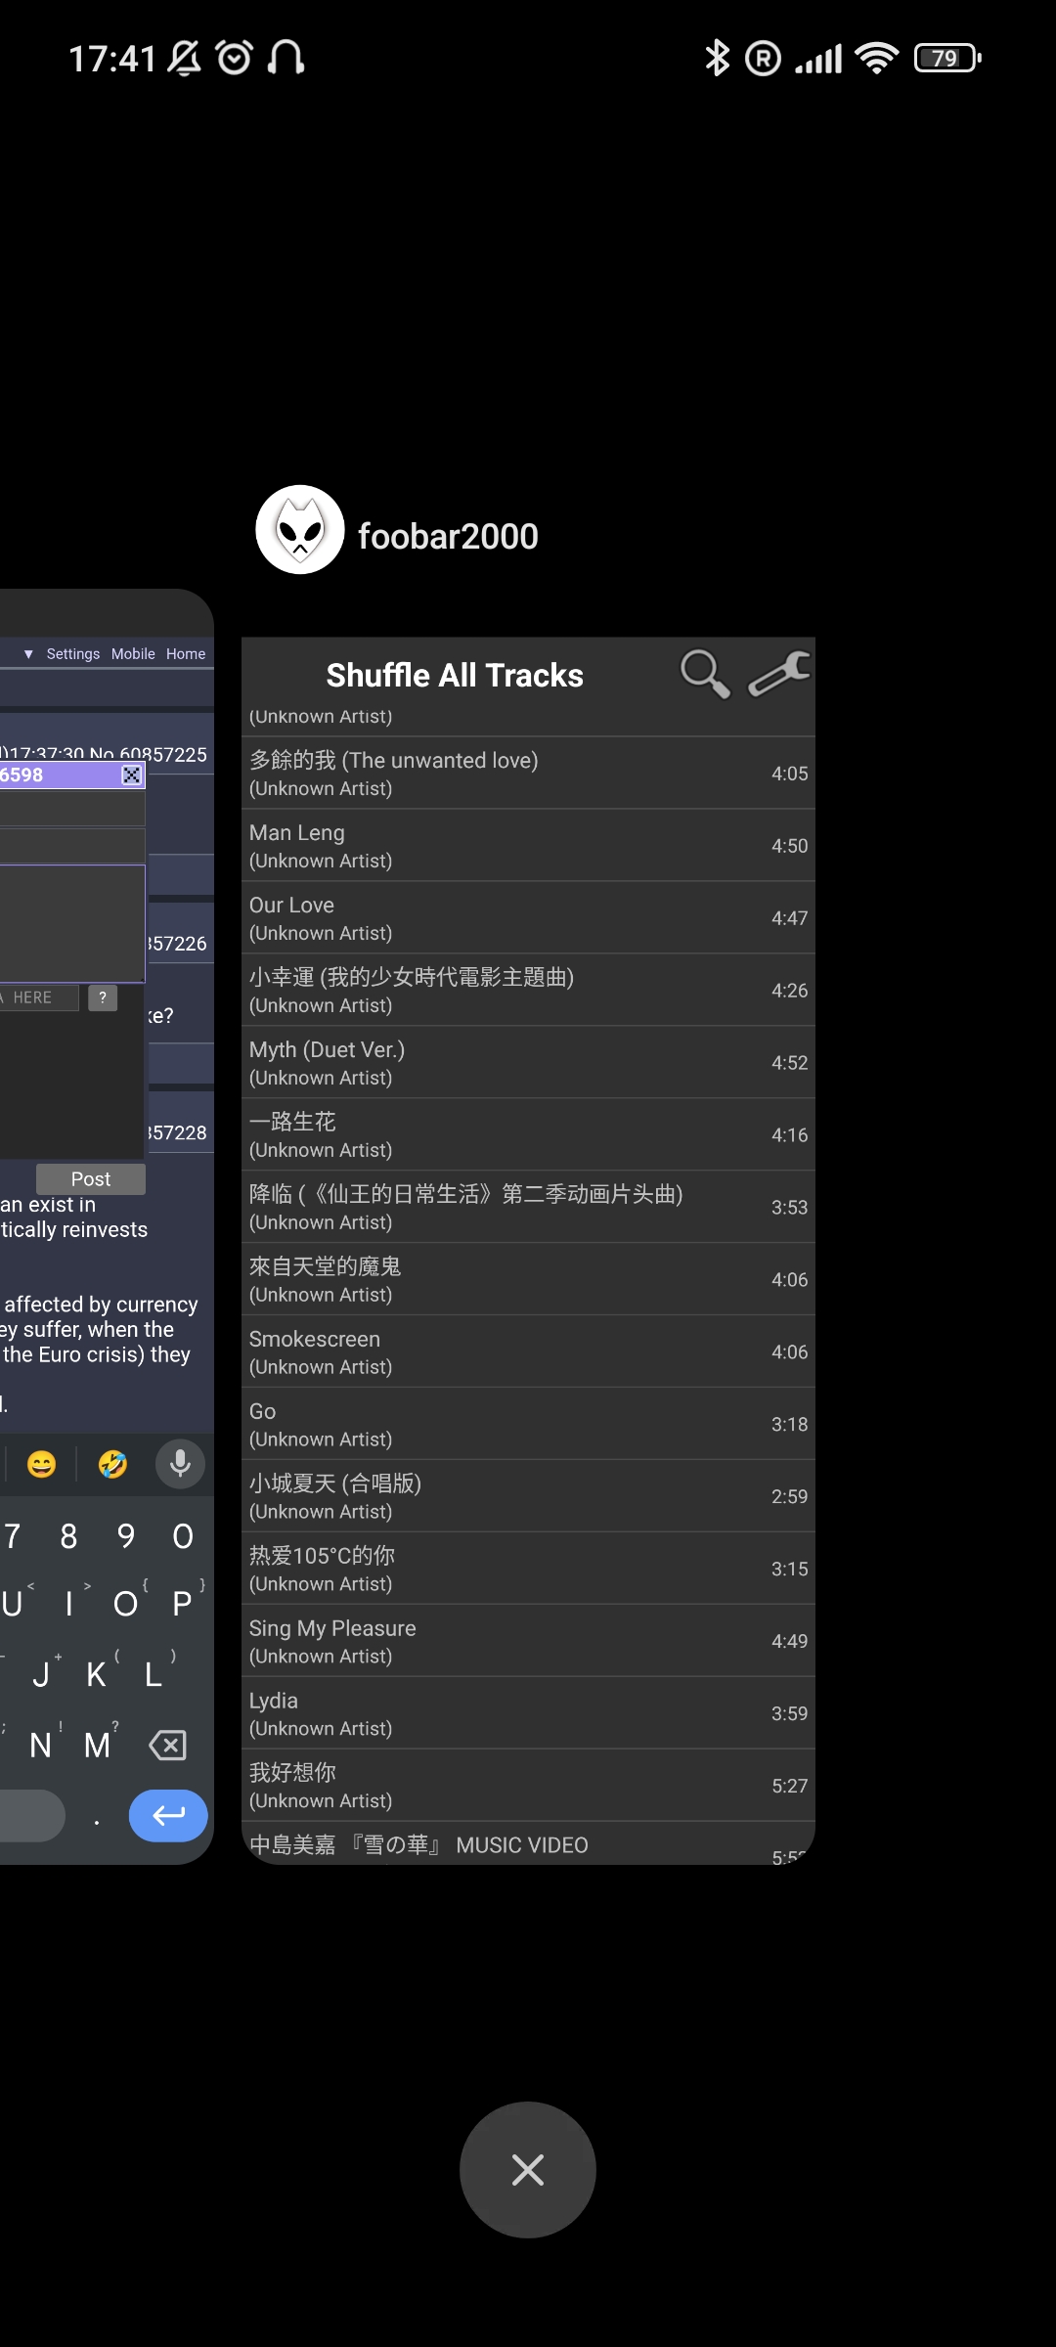Tap the K key on keyboard
Image resolution: width=1056 pixels, height=2347 pixels.
pos(96,1674)
